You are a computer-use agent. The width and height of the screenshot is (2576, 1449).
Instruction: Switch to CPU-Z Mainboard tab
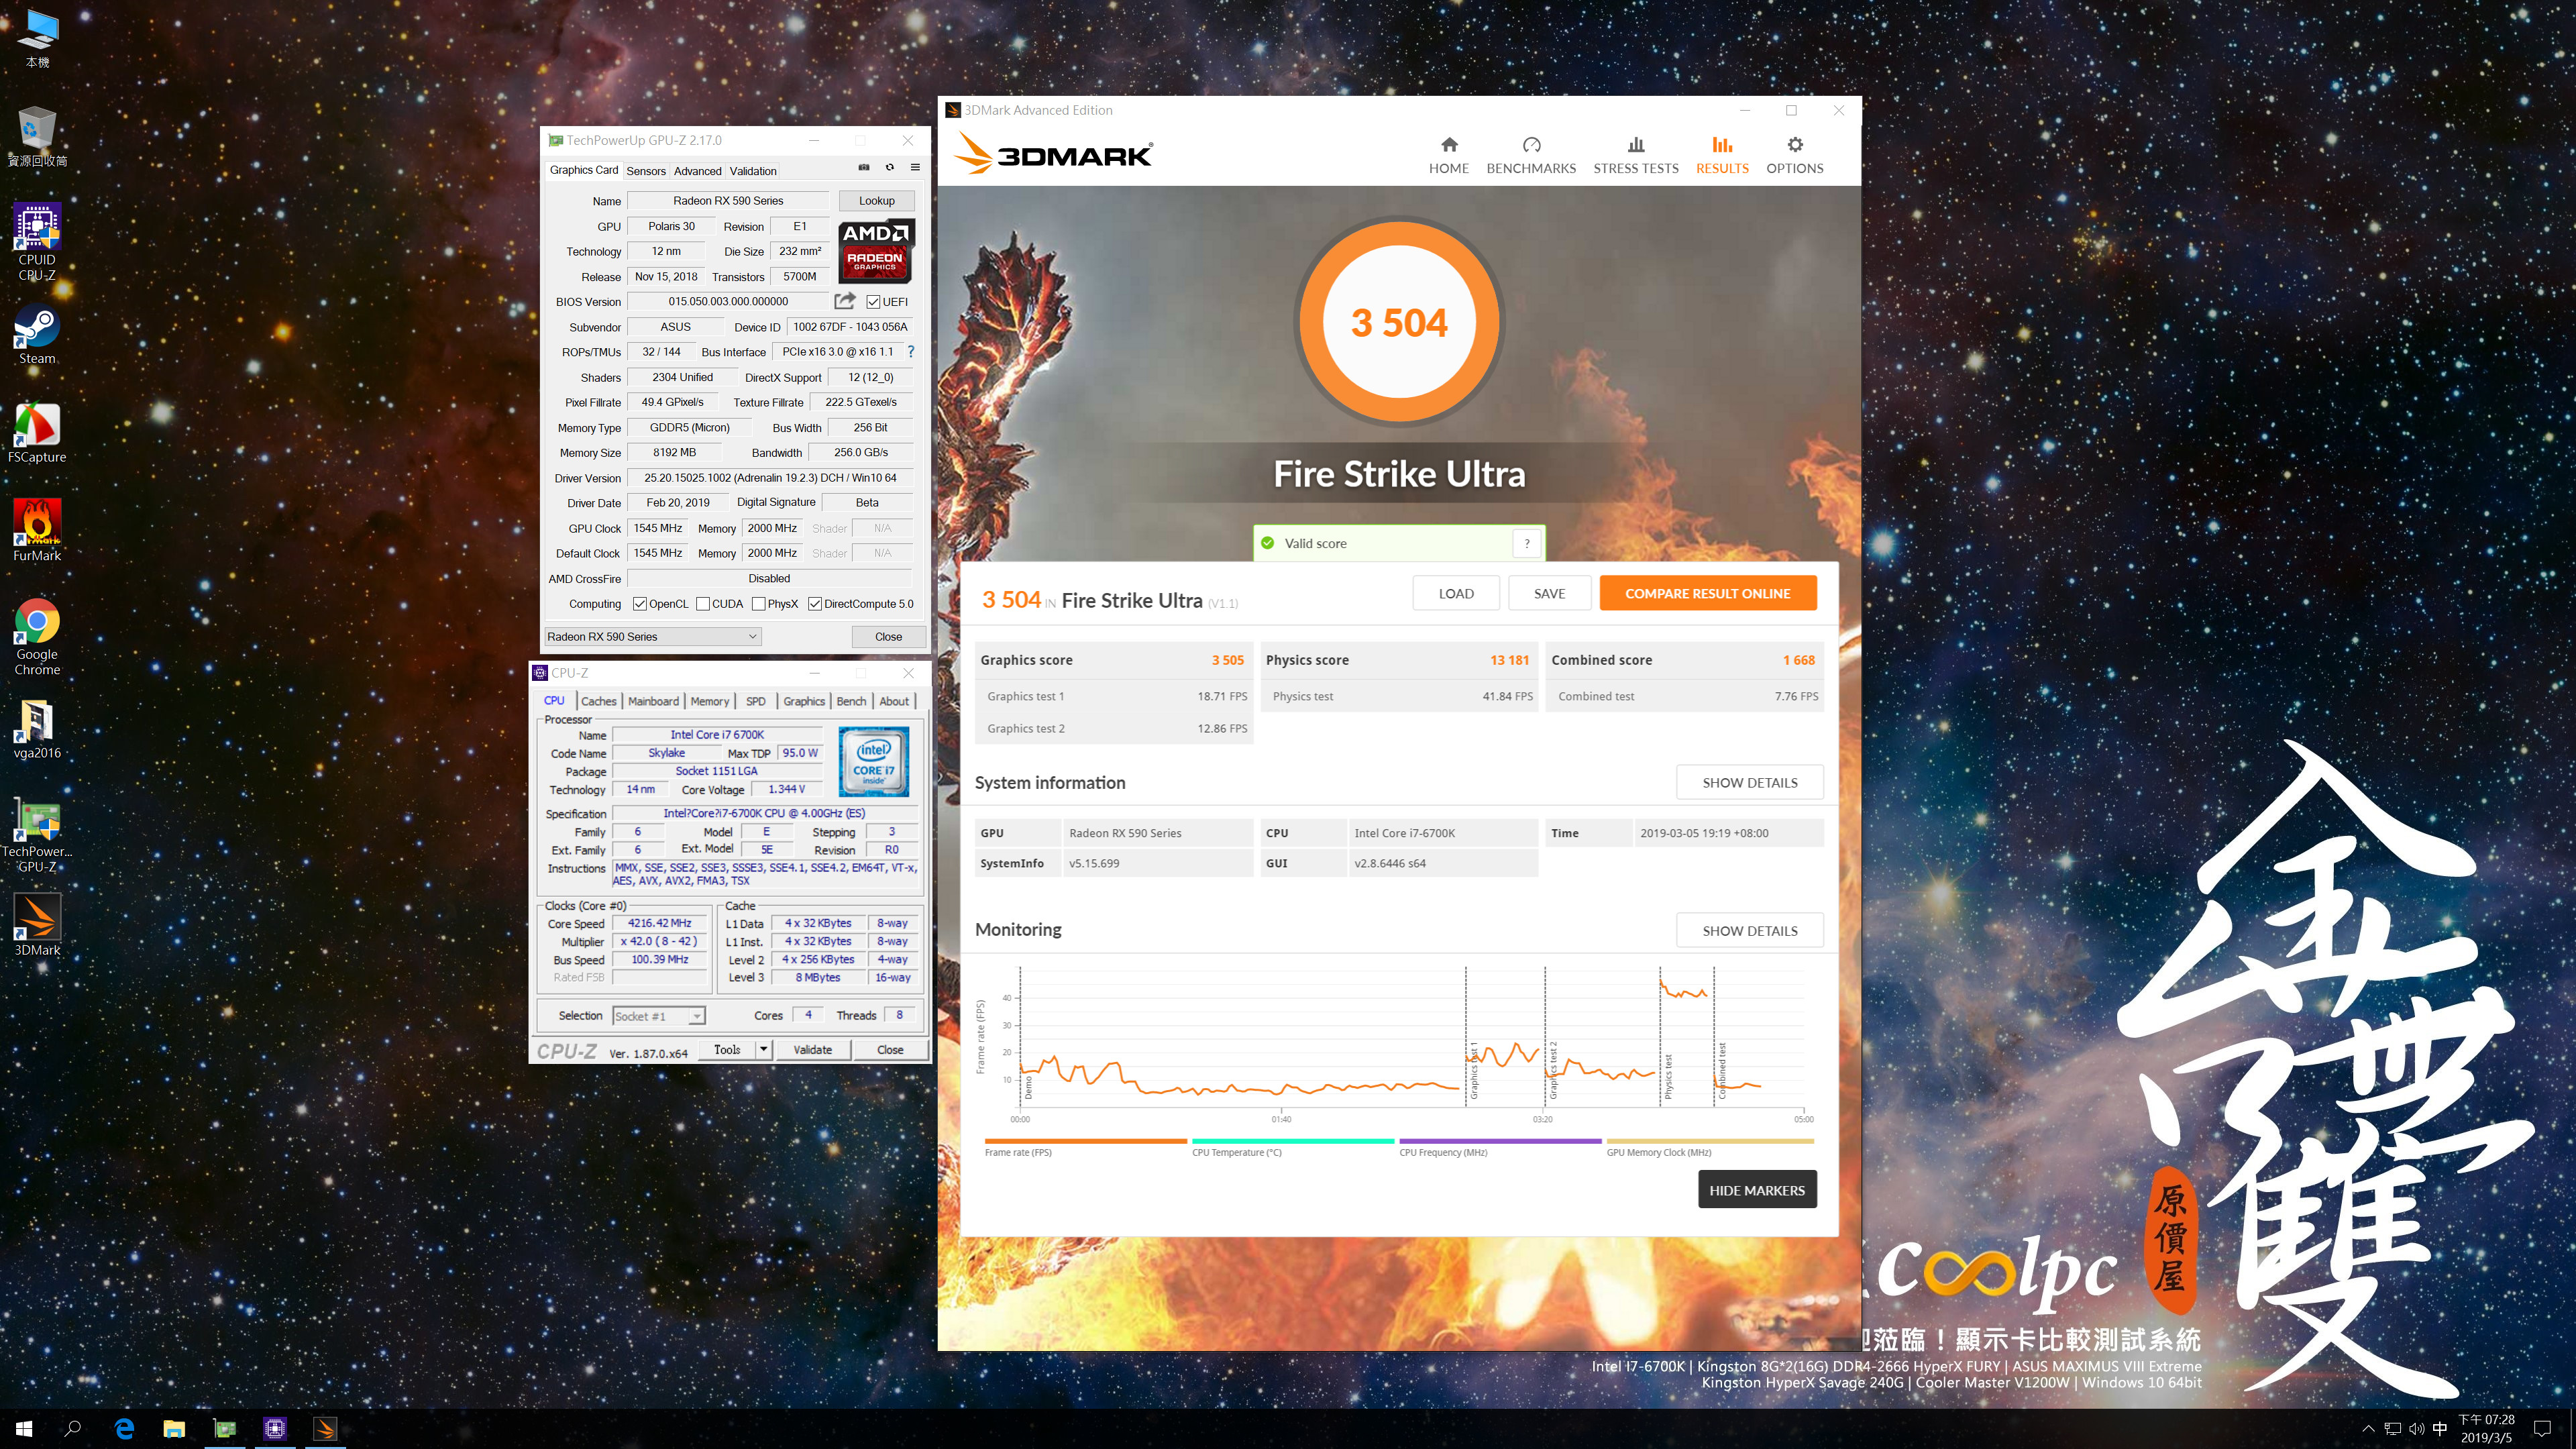[x=653, y=701]
